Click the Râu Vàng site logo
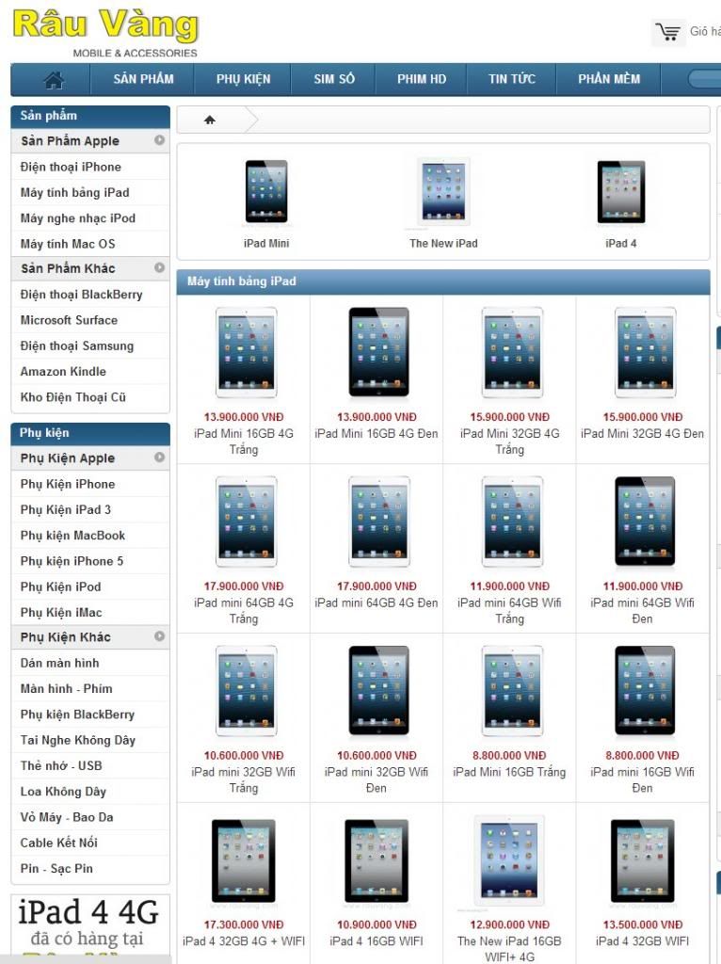 click(105, 32)
